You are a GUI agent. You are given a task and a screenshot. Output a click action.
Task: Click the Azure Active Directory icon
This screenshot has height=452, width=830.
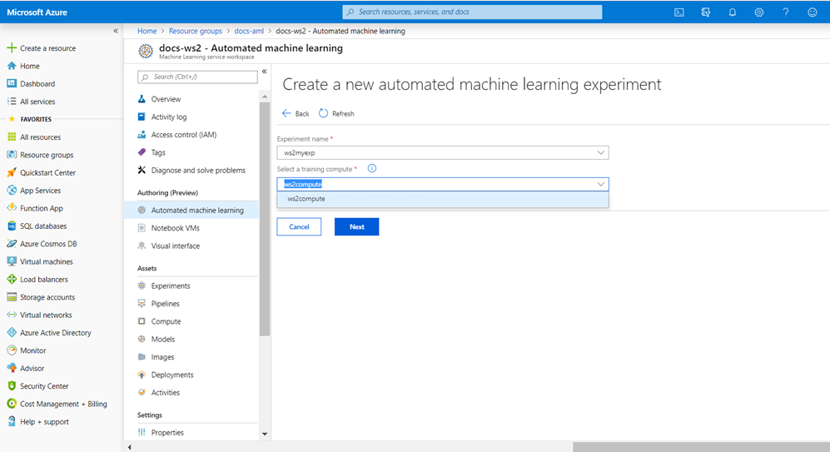click(12, 332)
